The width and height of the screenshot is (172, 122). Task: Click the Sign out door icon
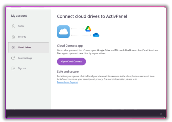pyautogui.click(x=13, y=68)
